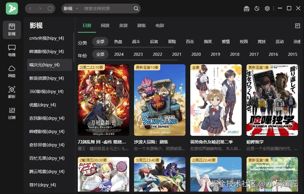Click the magnifier search icon
The height and width of the screenshot is (194, 304).
[x=136, y=8]
